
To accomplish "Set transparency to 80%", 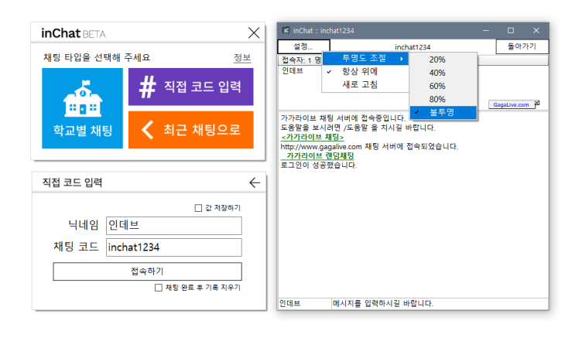I will pos(443,99).
